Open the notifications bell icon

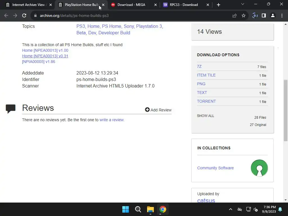click(x=280, y=209)
